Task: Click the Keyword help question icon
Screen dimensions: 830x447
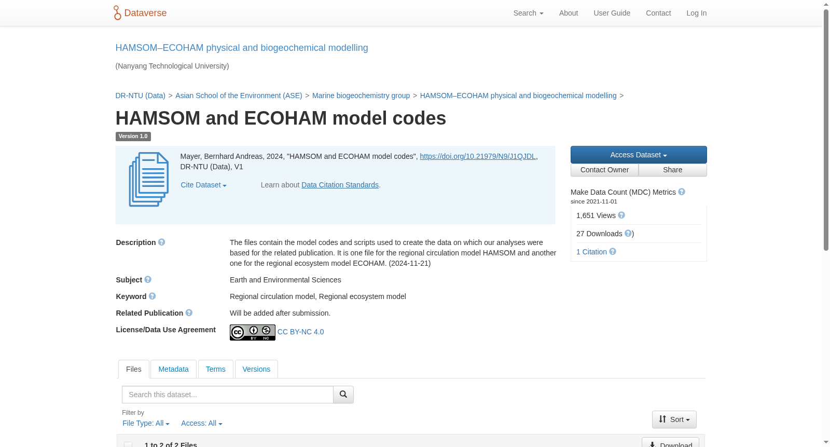Action: [x=153, y=296]
